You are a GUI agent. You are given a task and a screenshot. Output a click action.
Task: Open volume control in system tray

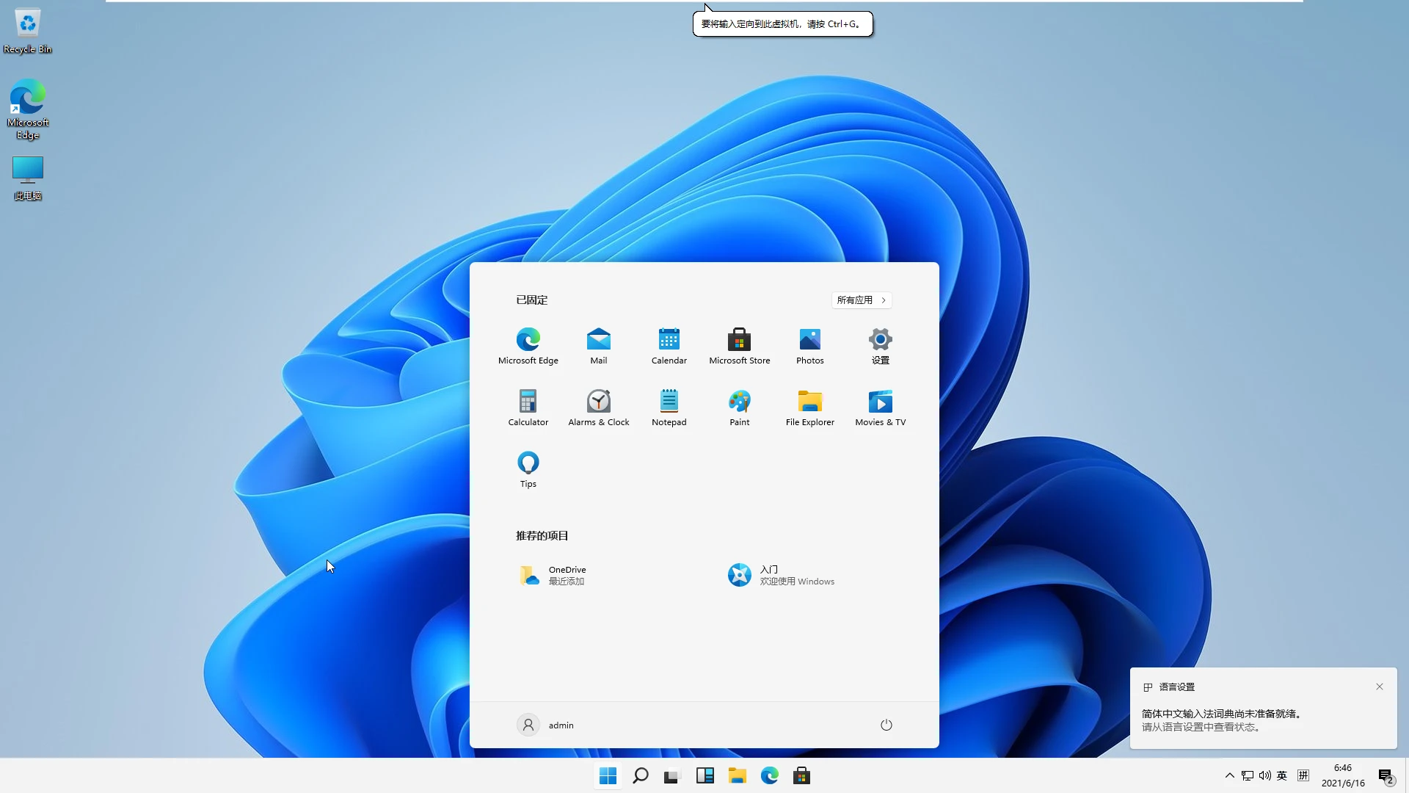(1265, 775)
